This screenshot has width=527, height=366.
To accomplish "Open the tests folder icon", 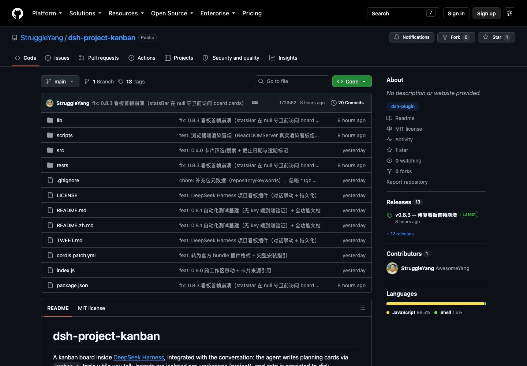I will (50, 165).
